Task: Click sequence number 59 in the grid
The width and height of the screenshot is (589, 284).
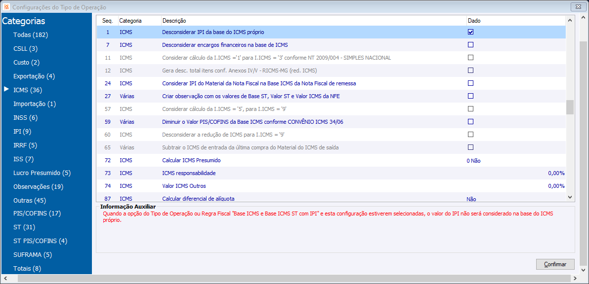Action: (107, 122)
